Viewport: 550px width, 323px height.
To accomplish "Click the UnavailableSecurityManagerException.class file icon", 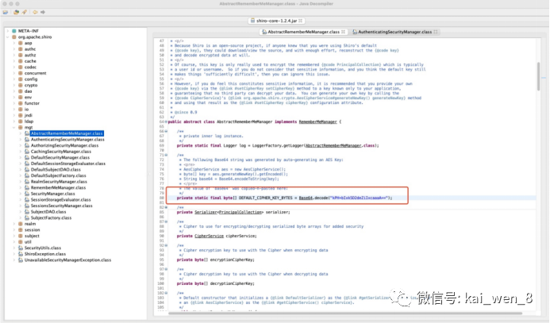I will click(x=21, y=260).
